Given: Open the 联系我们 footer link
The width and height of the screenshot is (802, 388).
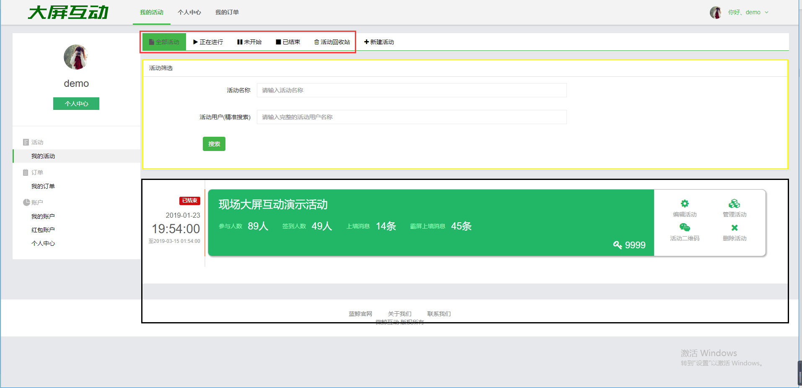Looking at the screenshot, I should coord(439,314).
